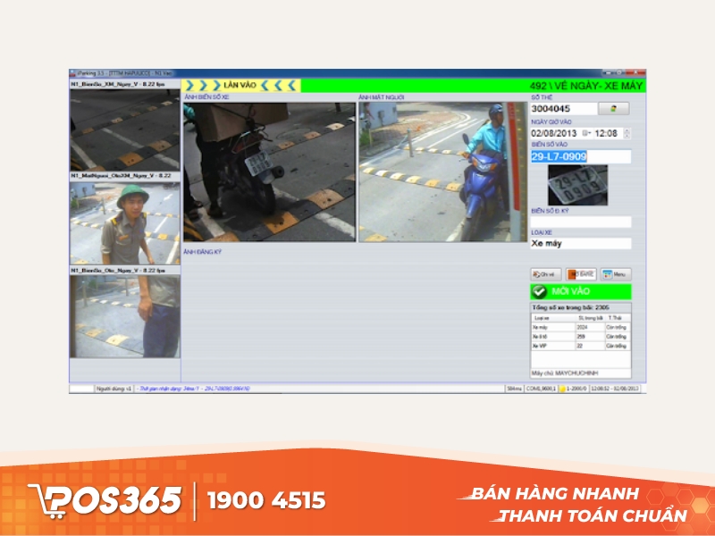Select the N1_MatNguoi camera feed with guard

125,223
